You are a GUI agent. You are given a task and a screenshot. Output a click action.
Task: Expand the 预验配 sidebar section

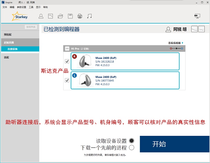click(x=8, y=35)
